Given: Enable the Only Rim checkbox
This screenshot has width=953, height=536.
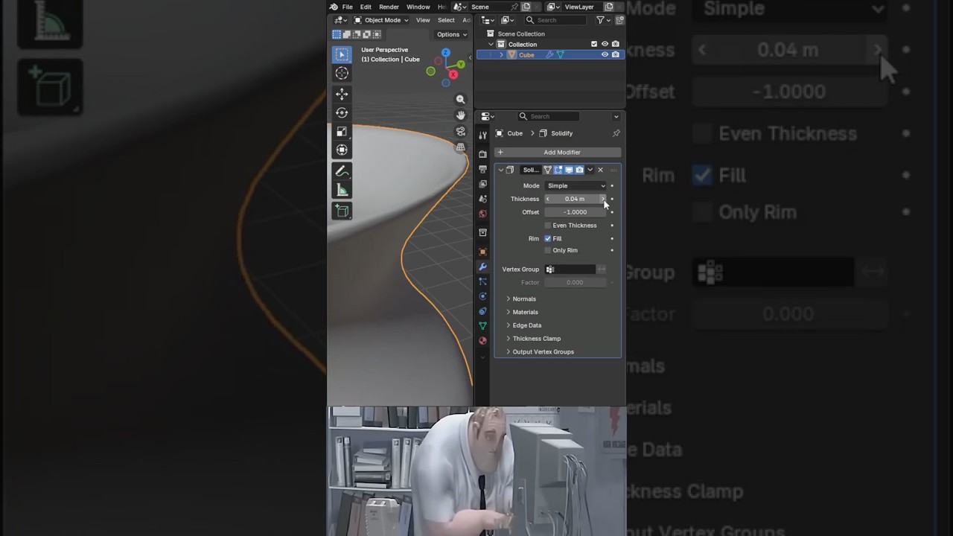Looking at the screenshot, I should pyautogui.click(x=548, y=250).
